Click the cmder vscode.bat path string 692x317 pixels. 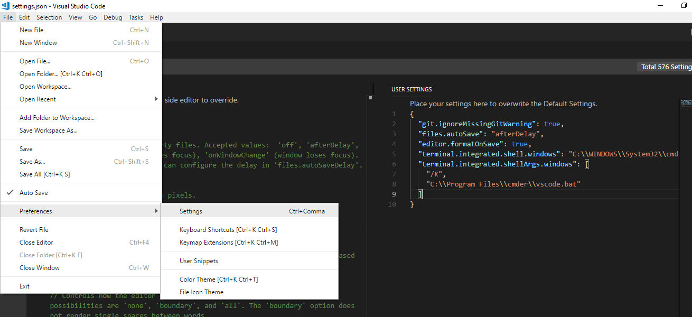503,184
